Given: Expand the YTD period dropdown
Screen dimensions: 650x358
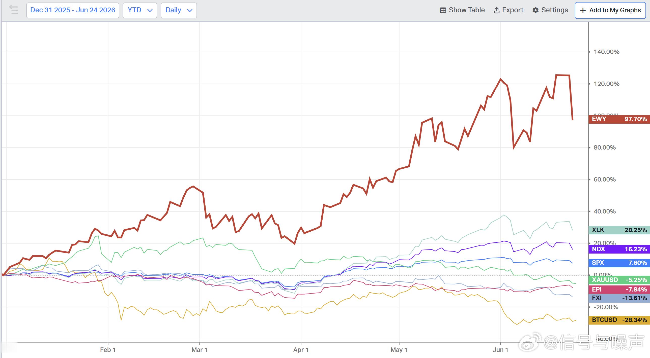Looking at the screenshot, I should point(140,10).
